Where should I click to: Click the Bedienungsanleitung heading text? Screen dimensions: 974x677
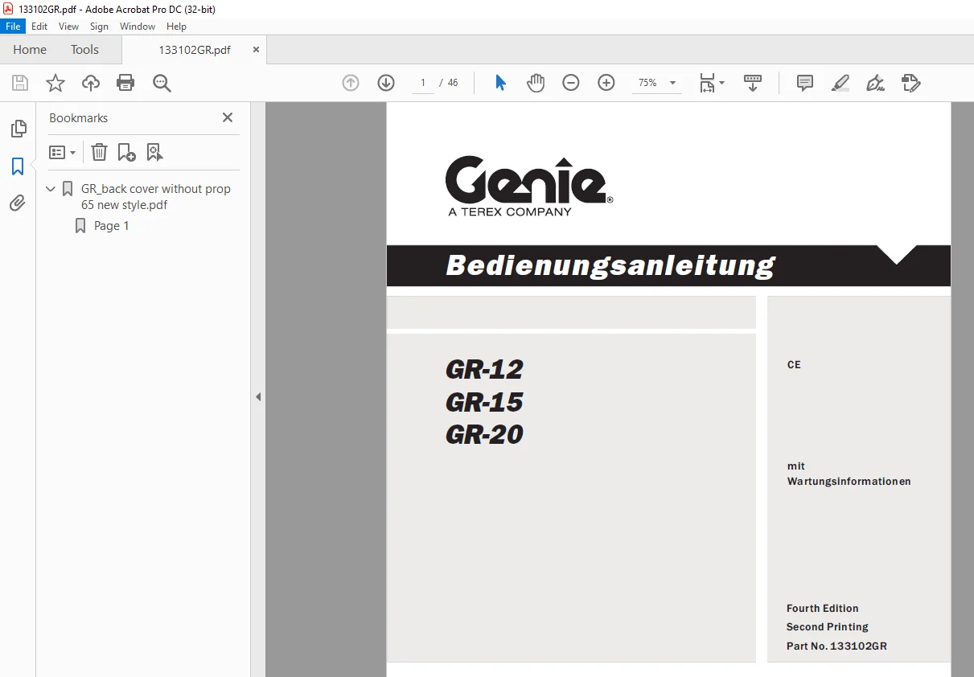[x=610, y=265]
